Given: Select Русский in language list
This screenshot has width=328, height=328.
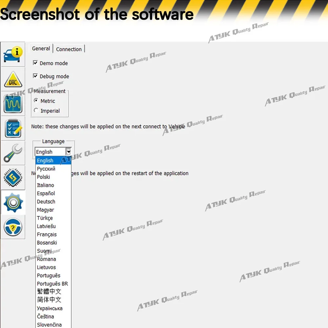Looking at the screenshot, I should tap(53, 169).
